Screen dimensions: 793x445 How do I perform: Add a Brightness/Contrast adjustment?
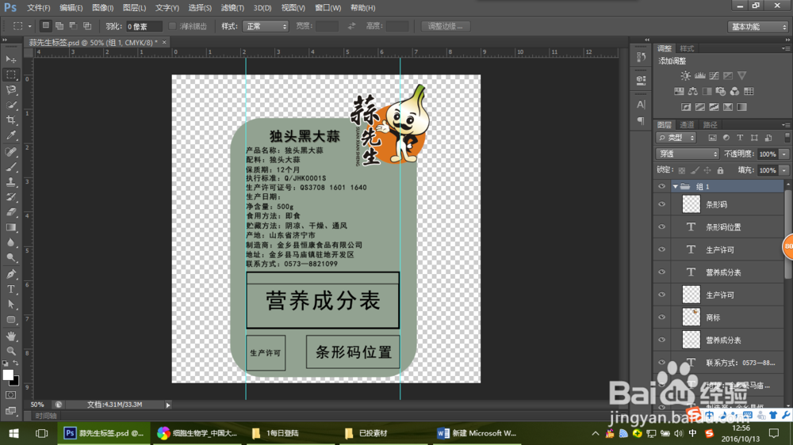685,76
